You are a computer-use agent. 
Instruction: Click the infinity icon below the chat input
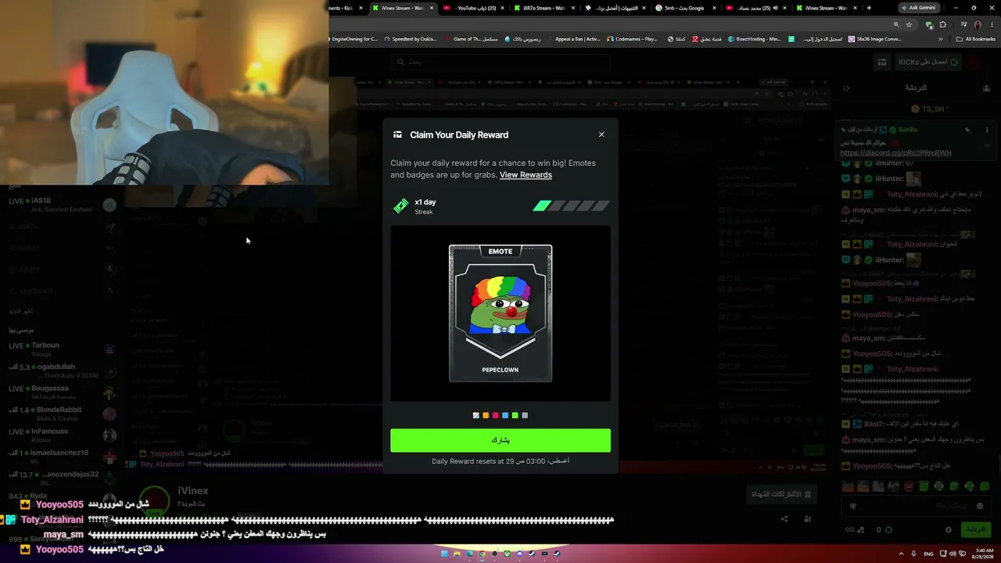tap(849, 529)
